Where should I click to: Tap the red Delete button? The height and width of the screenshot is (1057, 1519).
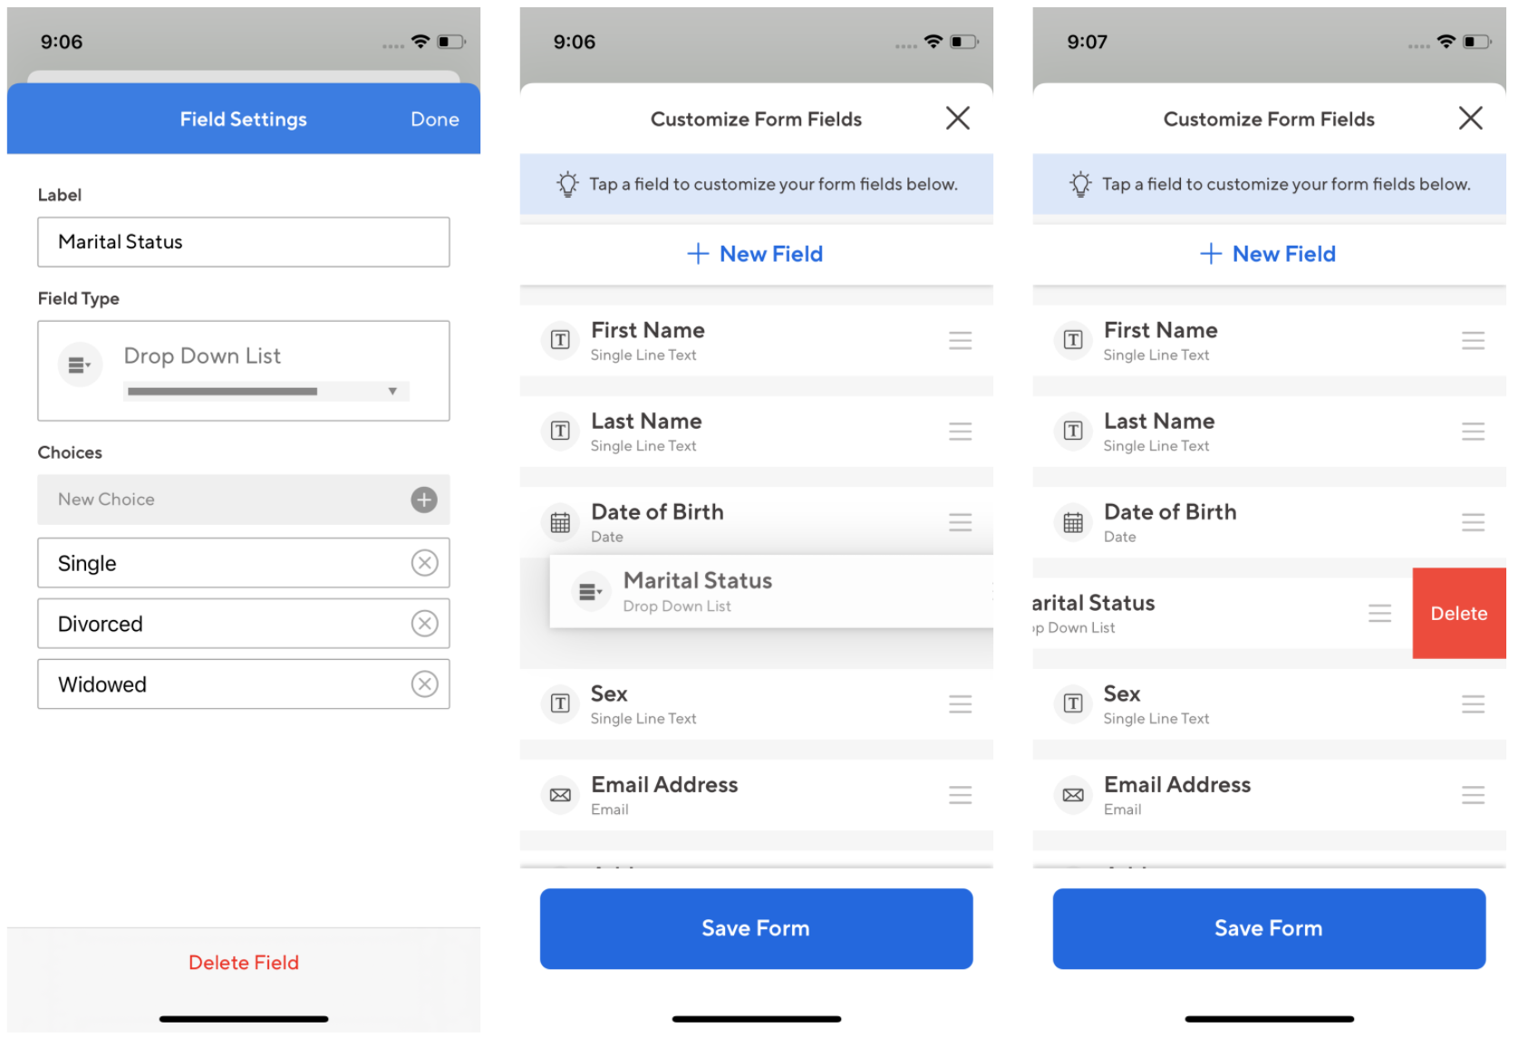click(x=1458, y=614)
